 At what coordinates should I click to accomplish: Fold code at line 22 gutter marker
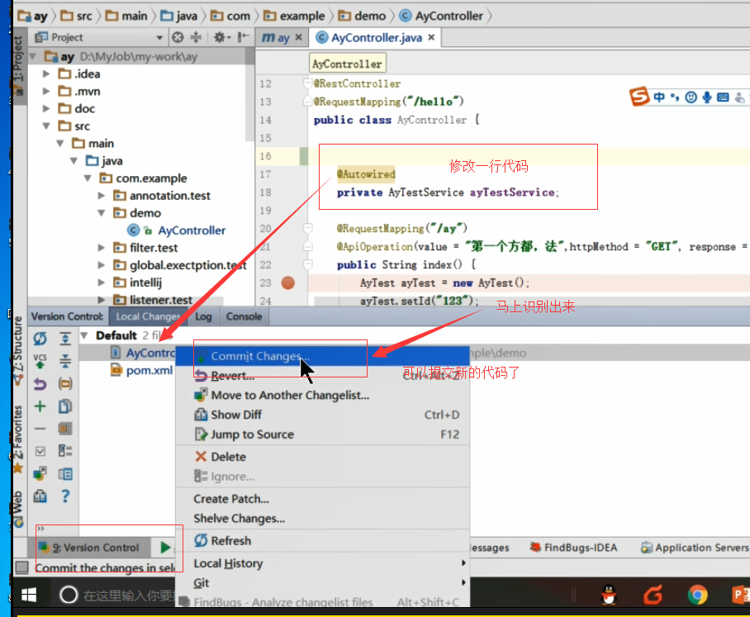coord(307,264)
